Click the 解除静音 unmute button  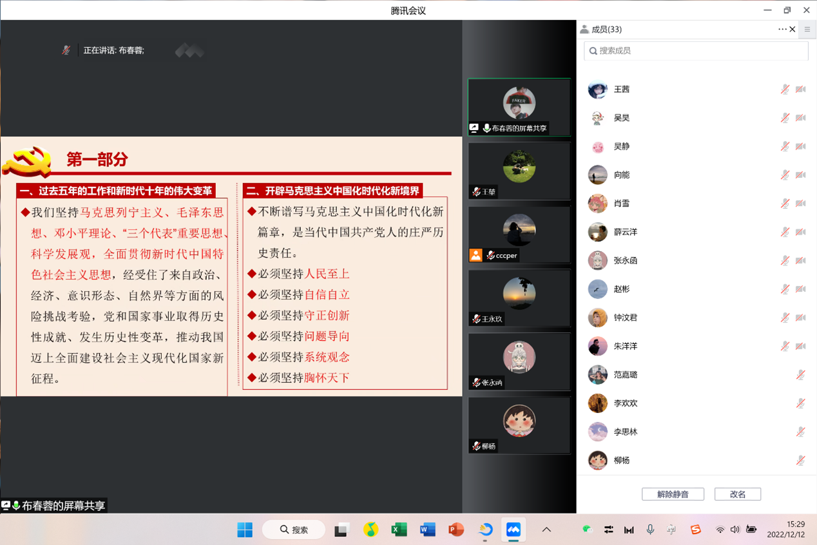click(673, 494)
